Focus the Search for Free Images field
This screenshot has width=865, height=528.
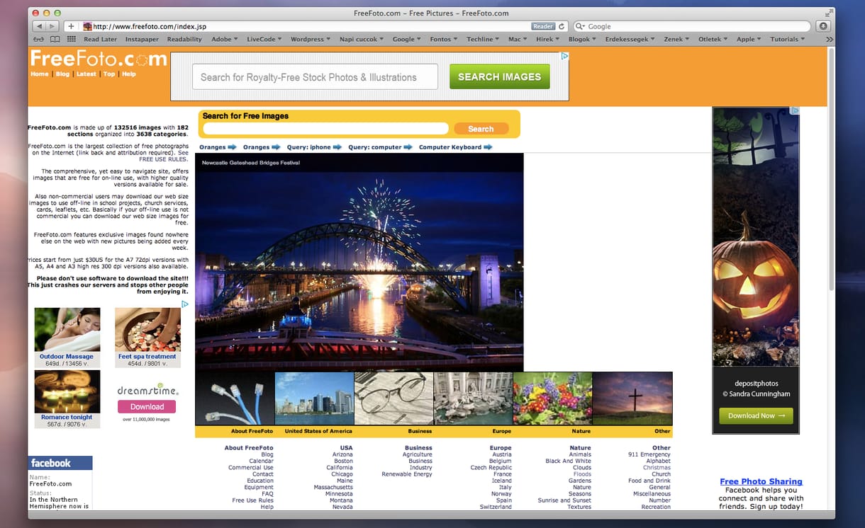[x=326, y=129]
